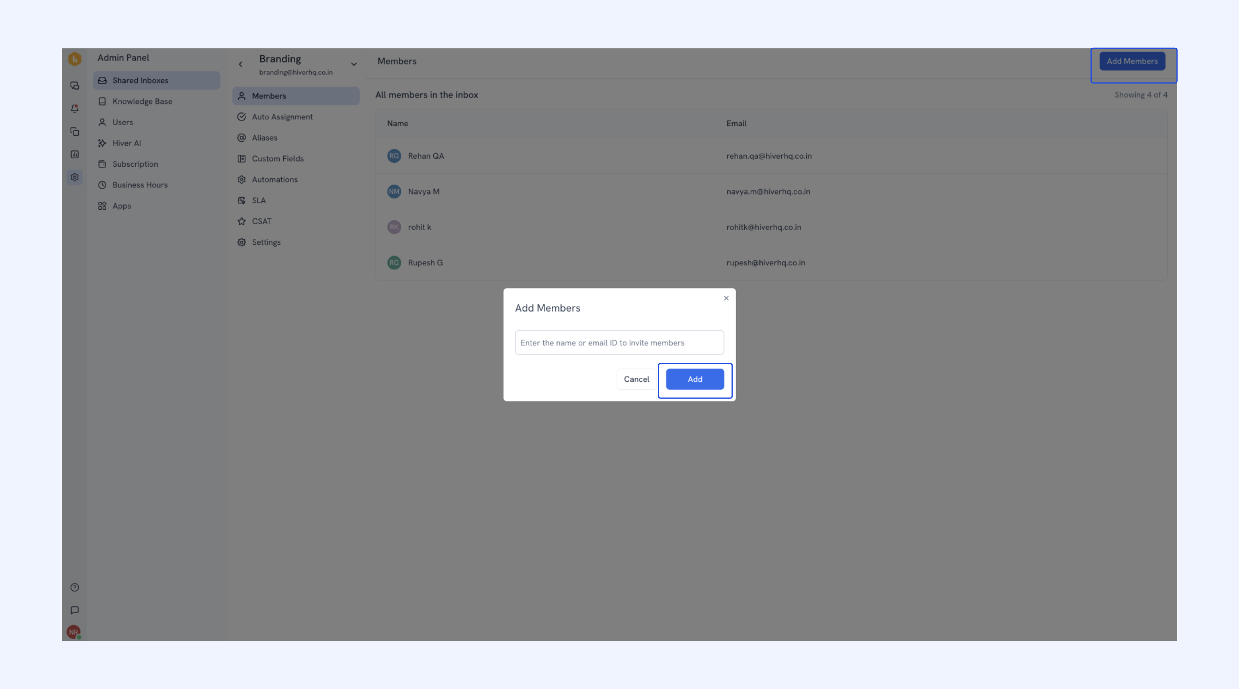Expand the Branding inbox dropdown chevron

[354, 64]
